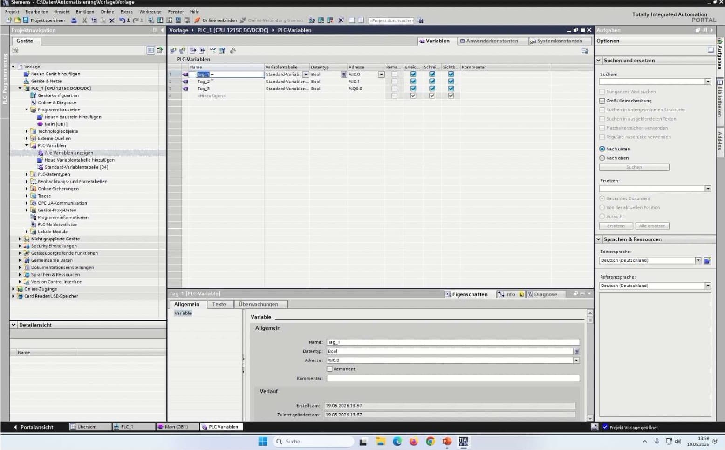
Task: Click the first icon in the PLC-Variablen editor toolbar
Action: (x=173, y=50)
